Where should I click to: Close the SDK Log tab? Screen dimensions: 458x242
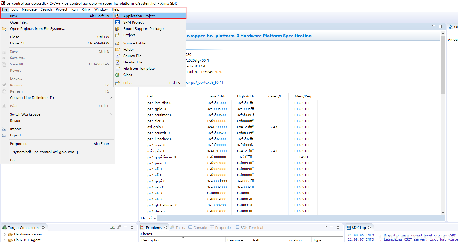tap(370, 227)
